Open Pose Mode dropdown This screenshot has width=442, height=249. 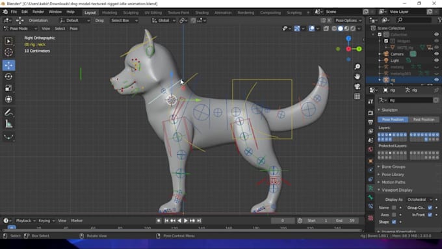click(20, 29)
